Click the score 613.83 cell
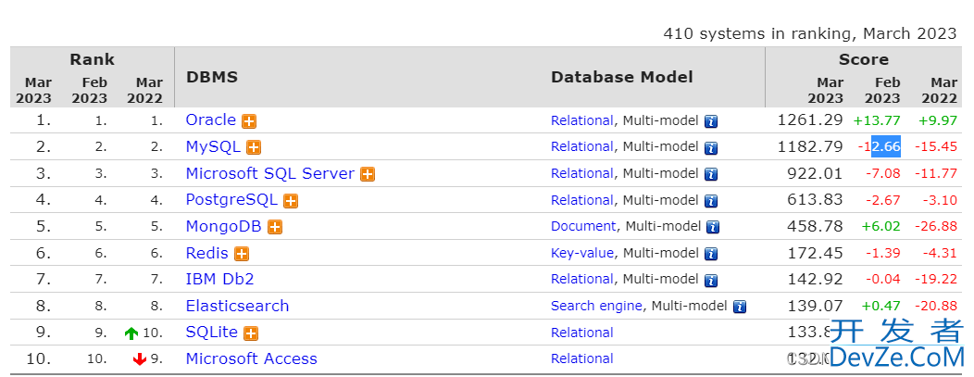 point(816,199)
